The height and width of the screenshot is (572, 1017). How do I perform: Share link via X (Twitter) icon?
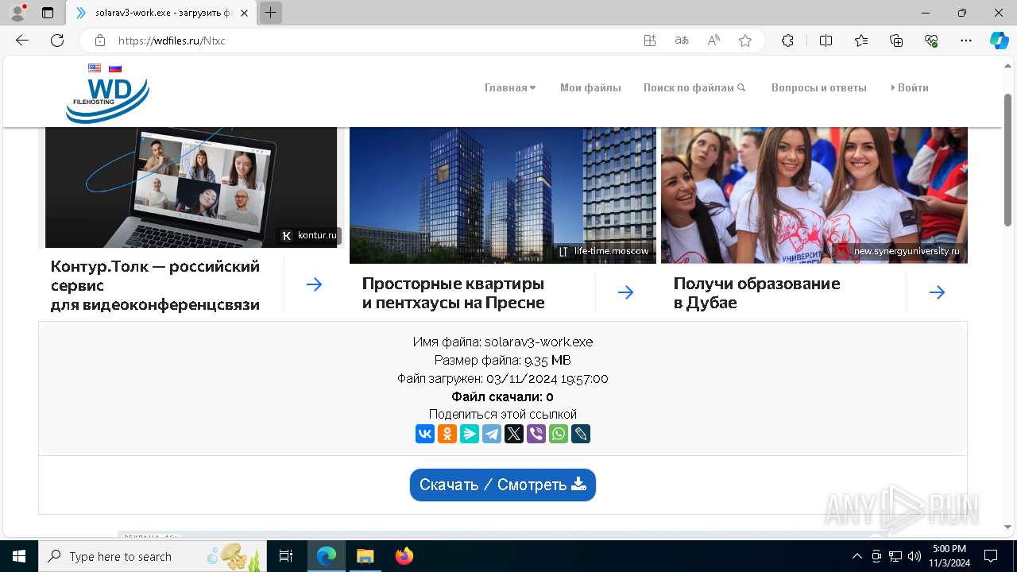[514, 434]
